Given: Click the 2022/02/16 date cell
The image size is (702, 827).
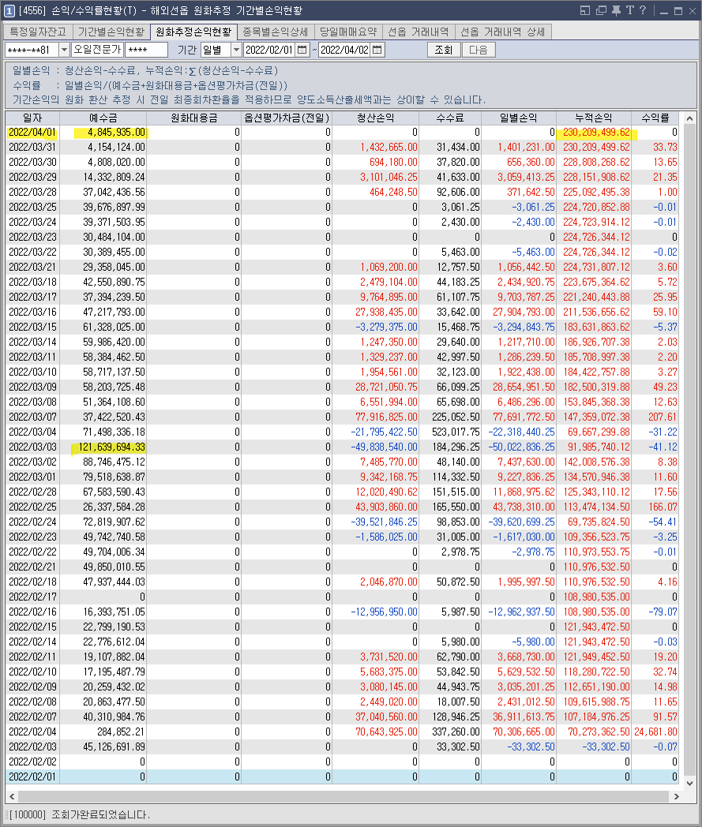Looking at the screenshot, I should [32, 612].
